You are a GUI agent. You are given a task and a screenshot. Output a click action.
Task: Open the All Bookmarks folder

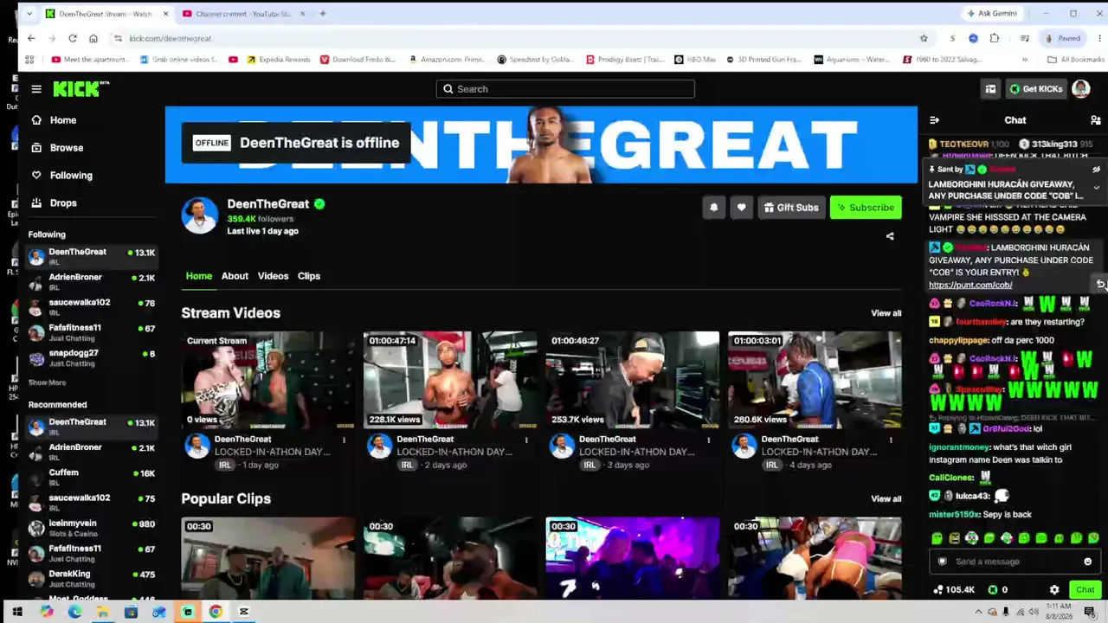(x=1076, y=60)
